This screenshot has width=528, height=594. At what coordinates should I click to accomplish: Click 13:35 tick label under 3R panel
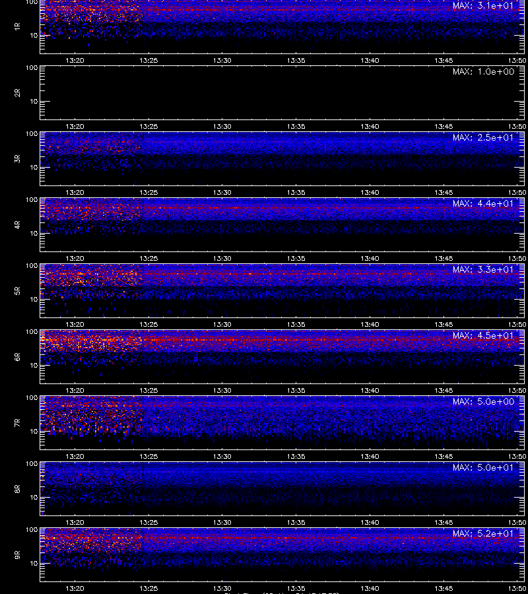point(296,193)
